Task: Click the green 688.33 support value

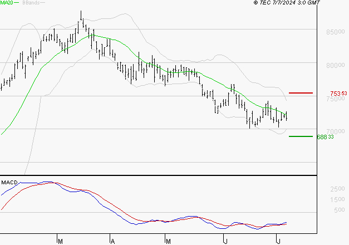Action: pos(325,137)
